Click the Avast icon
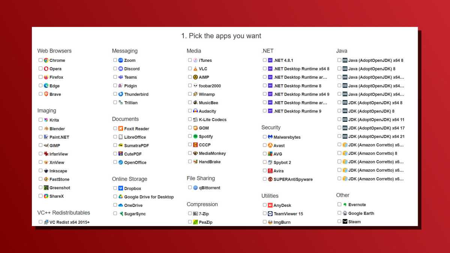 pos(270,145)
